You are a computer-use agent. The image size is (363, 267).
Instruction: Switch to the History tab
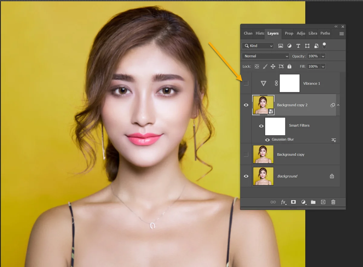point(260,33)
